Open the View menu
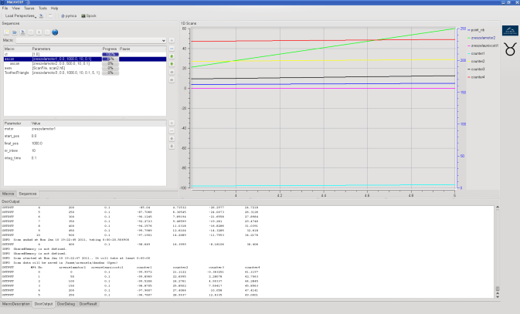 point(16,8)
